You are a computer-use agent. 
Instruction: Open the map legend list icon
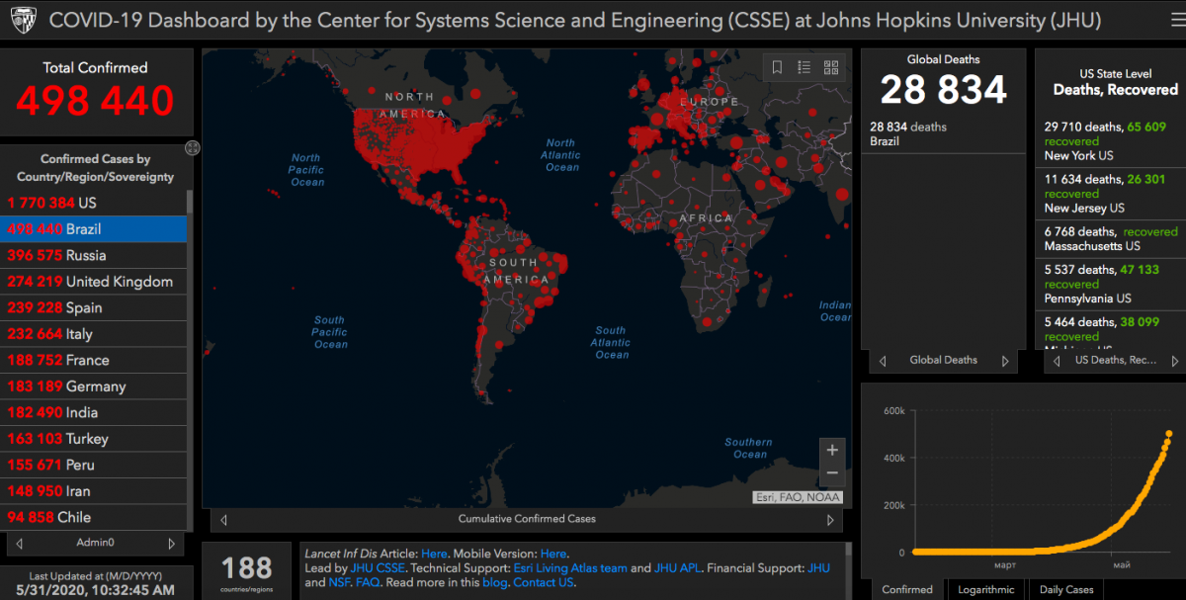click(x=805, y=67)
